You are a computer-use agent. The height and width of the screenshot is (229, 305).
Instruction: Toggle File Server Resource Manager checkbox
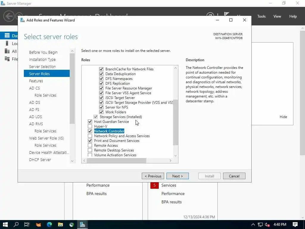101,88
